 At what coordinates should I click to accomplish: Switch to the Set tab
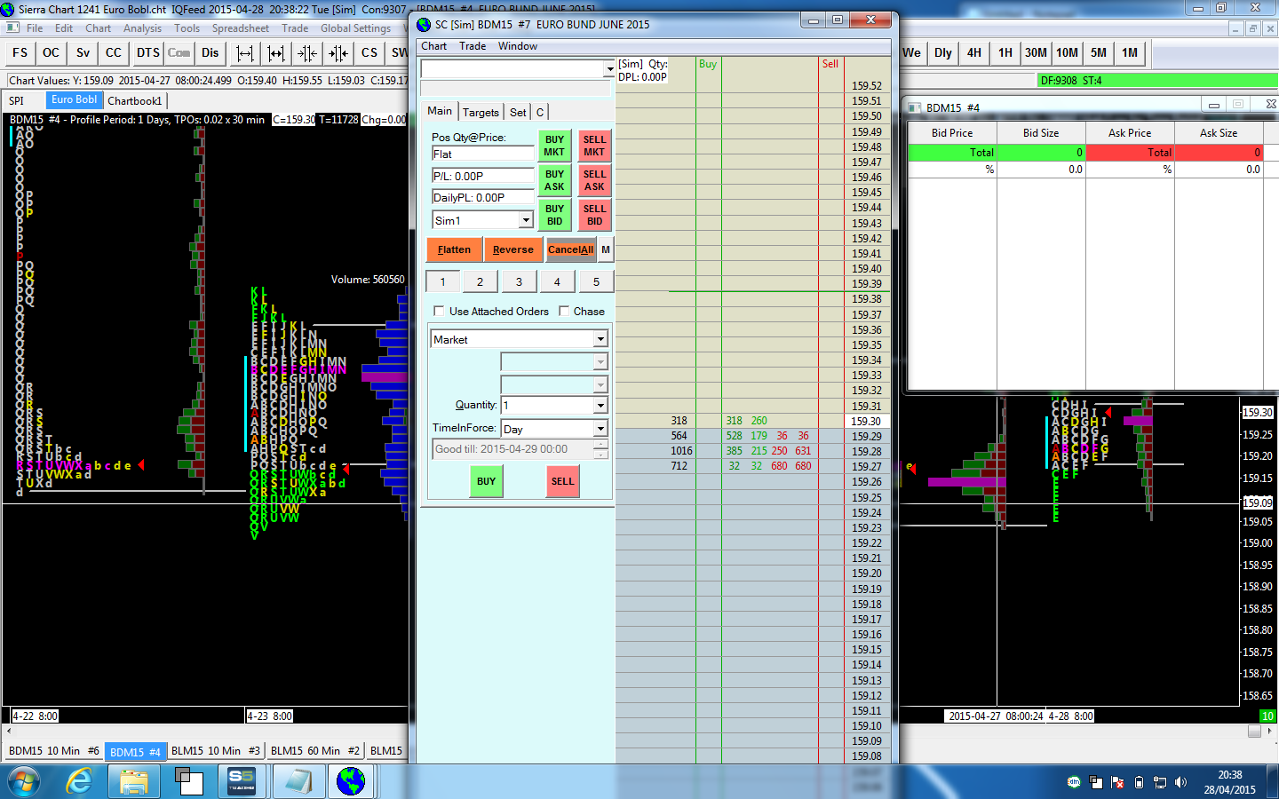(x=518, y=112)
